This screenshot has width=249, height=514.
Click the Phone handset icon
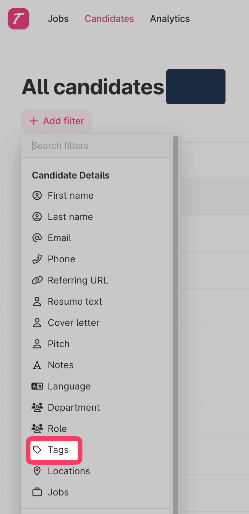click(x=37, y=259)
